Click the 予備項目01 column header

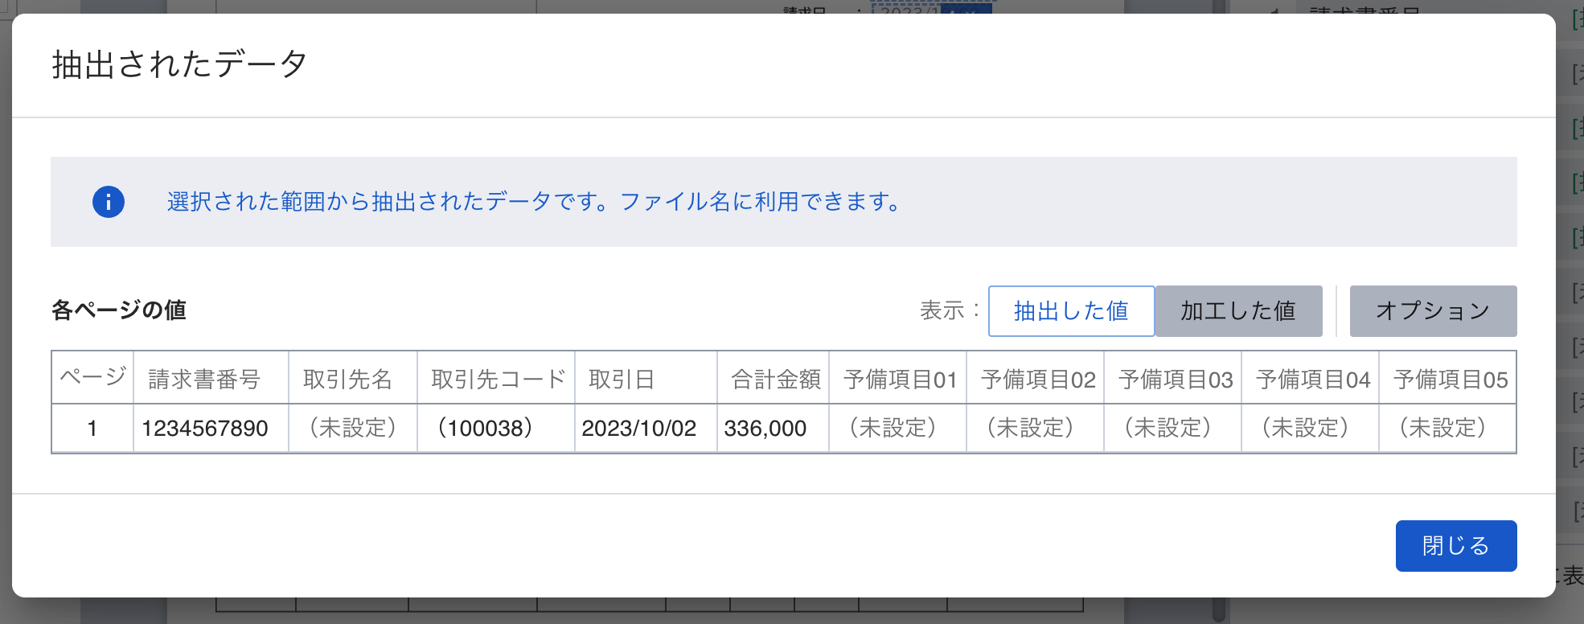[x=900, y=379]
